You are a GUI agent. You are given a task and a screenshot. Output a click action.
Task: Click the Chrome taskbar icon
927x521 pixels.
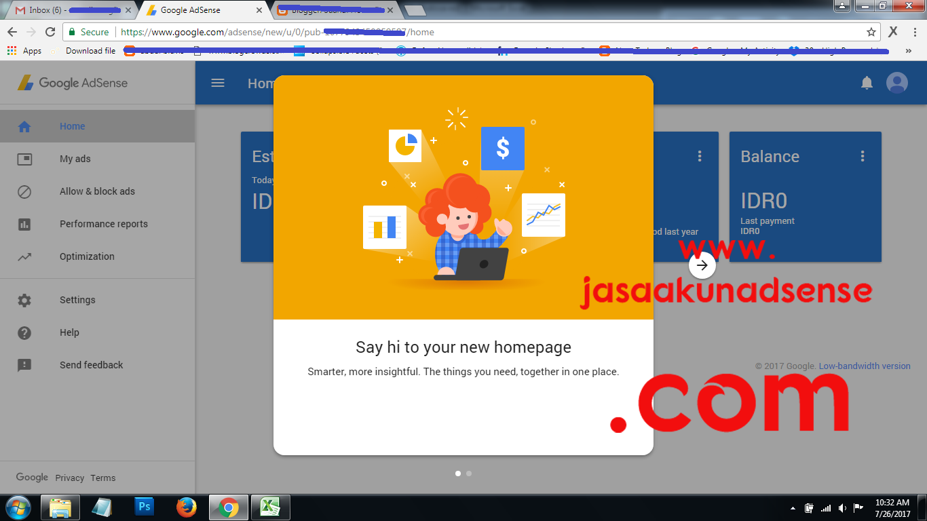tap(229, 507)
